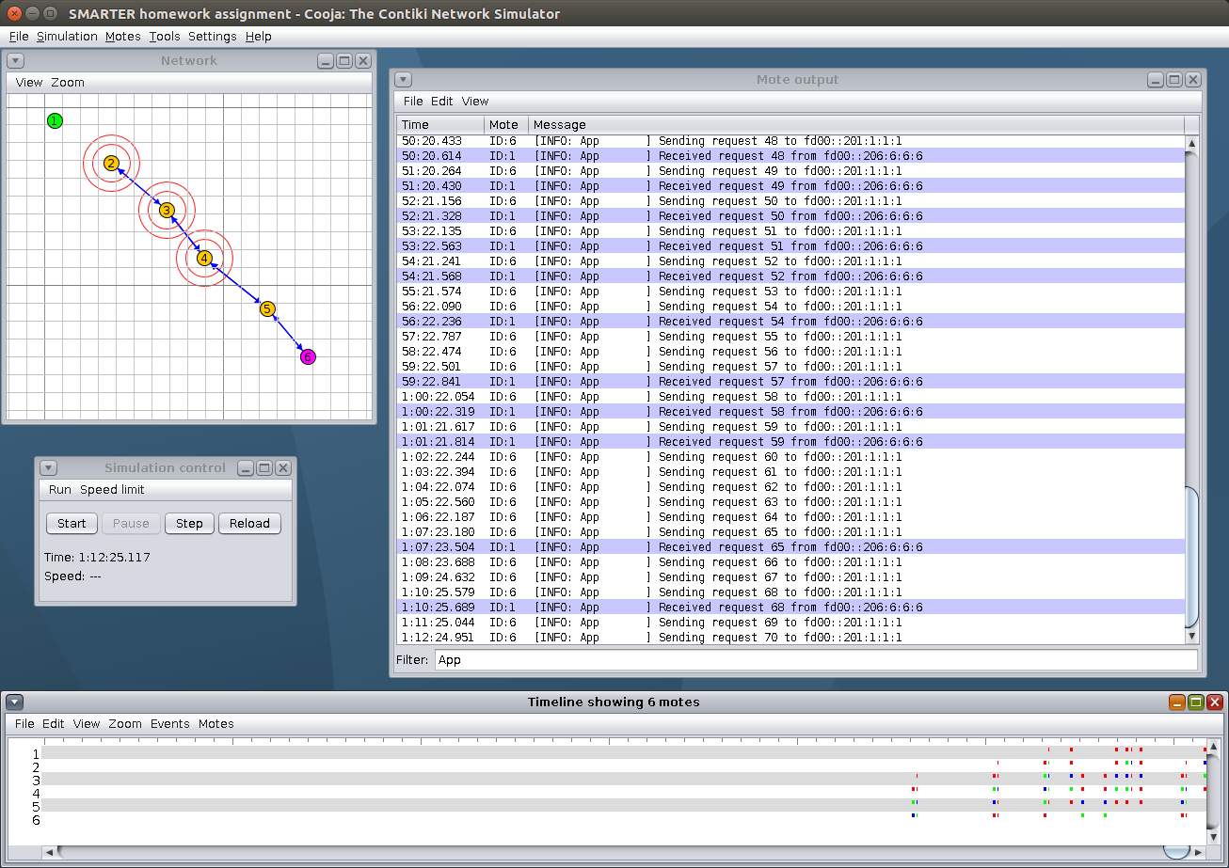This screenshot has width=1229, height=868.
Task: Click mote 1 row label in Timeline
Action: pyautogui.click(x=36, y=754)
